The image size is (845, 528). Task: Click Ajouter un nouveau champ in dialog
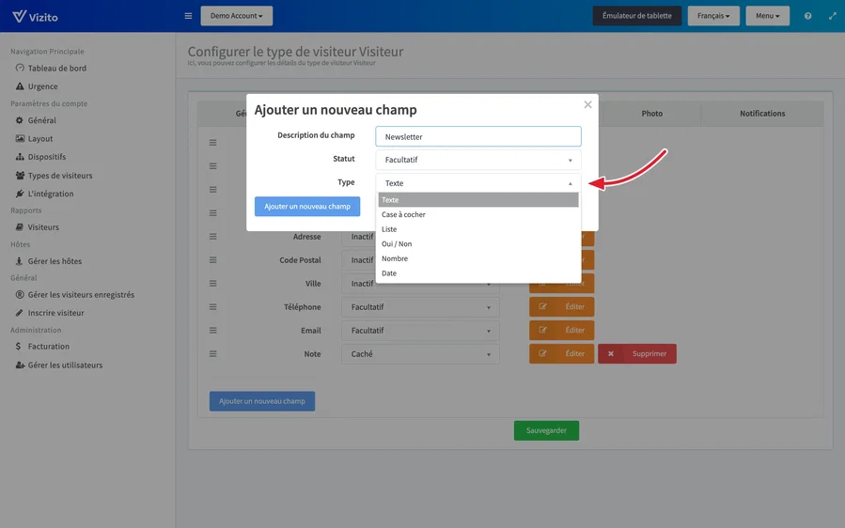[307, 207]
